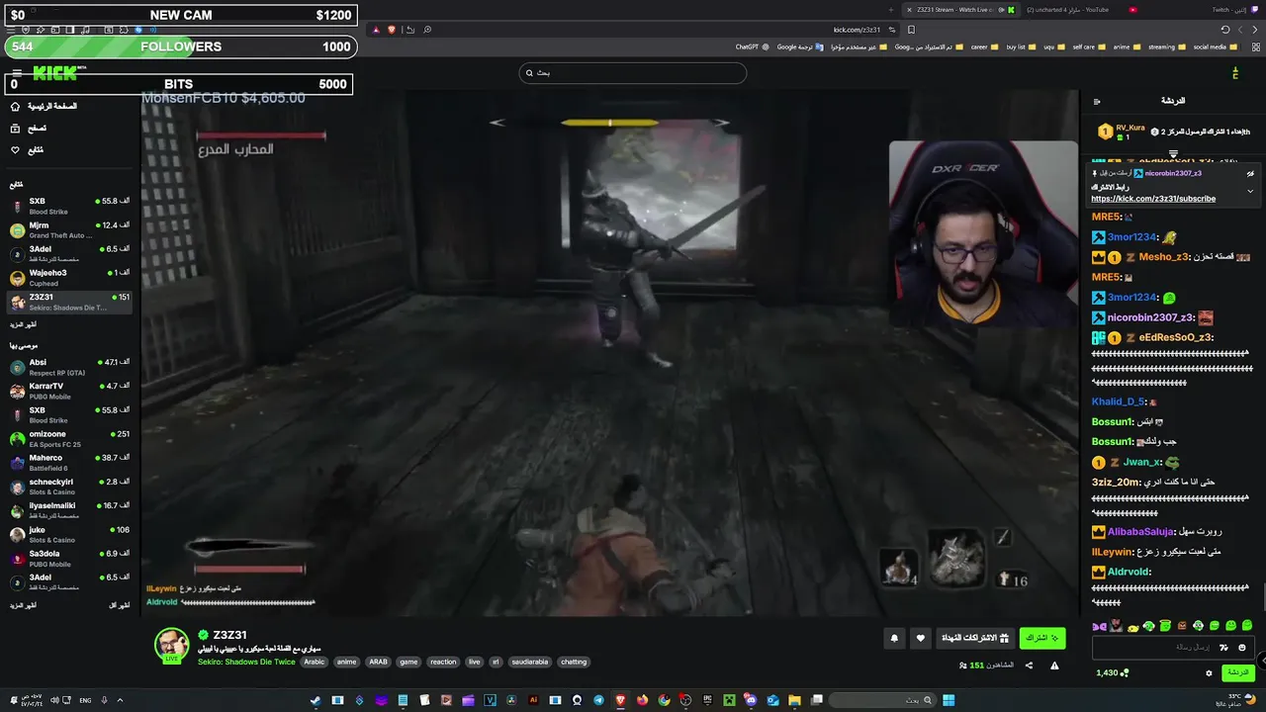Send message with green Chat button
Viewport: 1266px width, 712px height.
tap(1237, 672)
